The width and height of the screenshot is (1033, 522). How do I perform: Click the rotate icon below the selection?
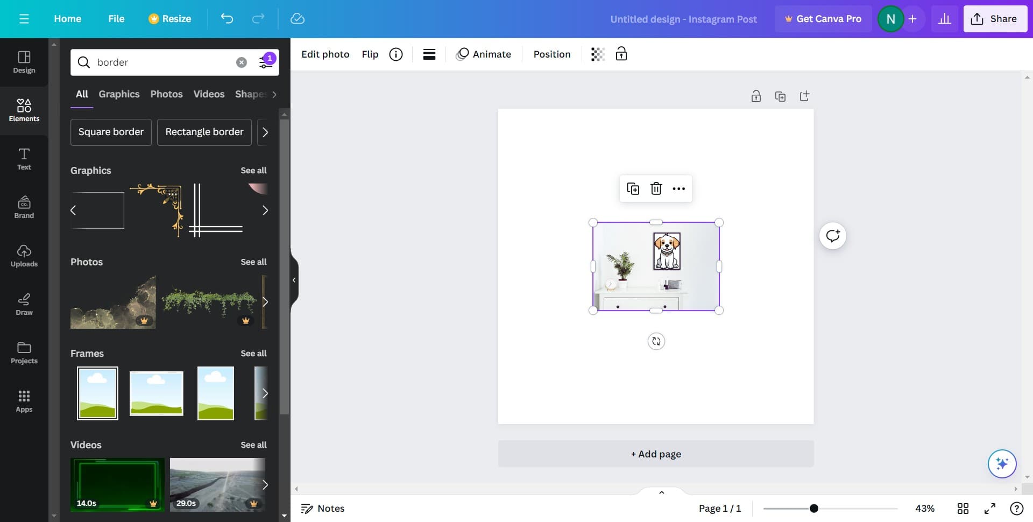656,341
